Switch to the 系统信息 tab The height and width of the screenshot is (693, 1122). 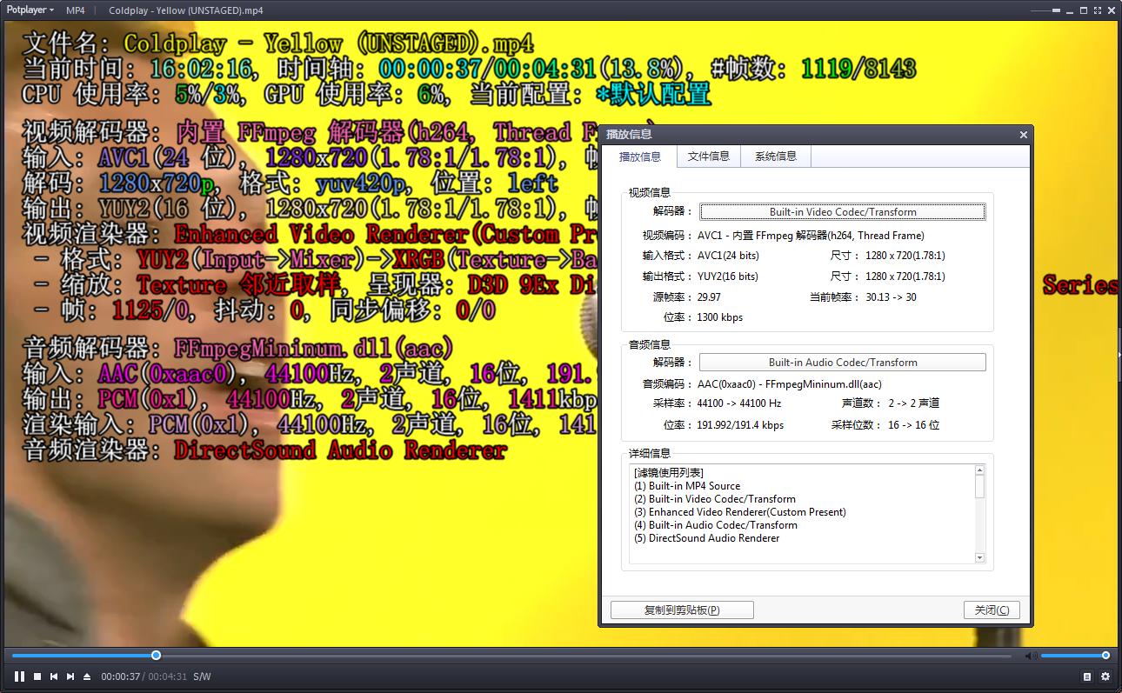point(775,157)
